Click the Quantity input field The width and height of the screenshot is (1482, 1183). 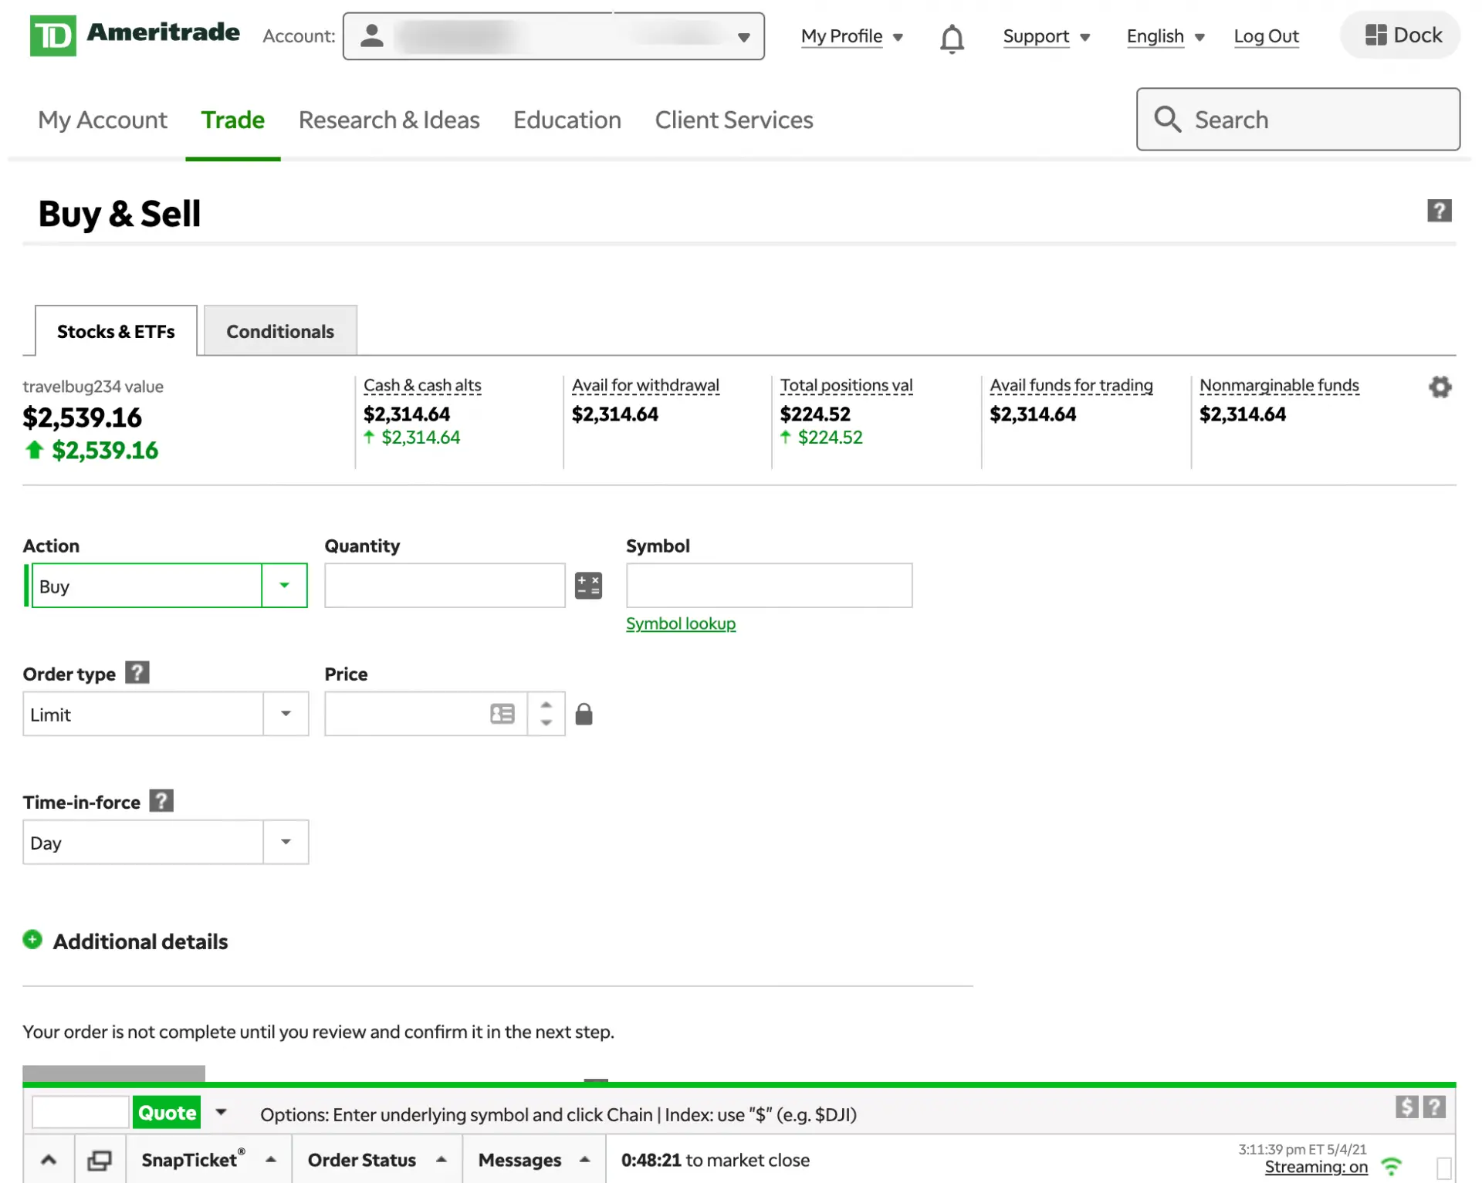(445, 585)
